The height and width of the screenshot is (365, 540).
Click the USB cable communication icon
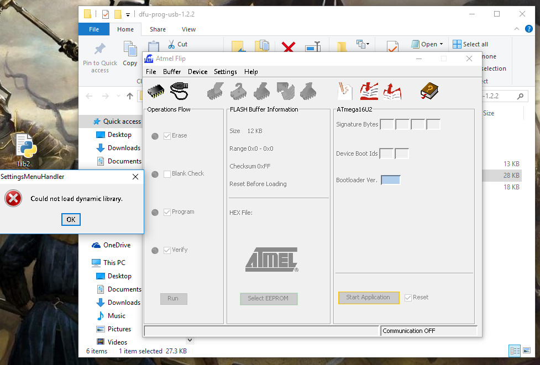[179, 91]
